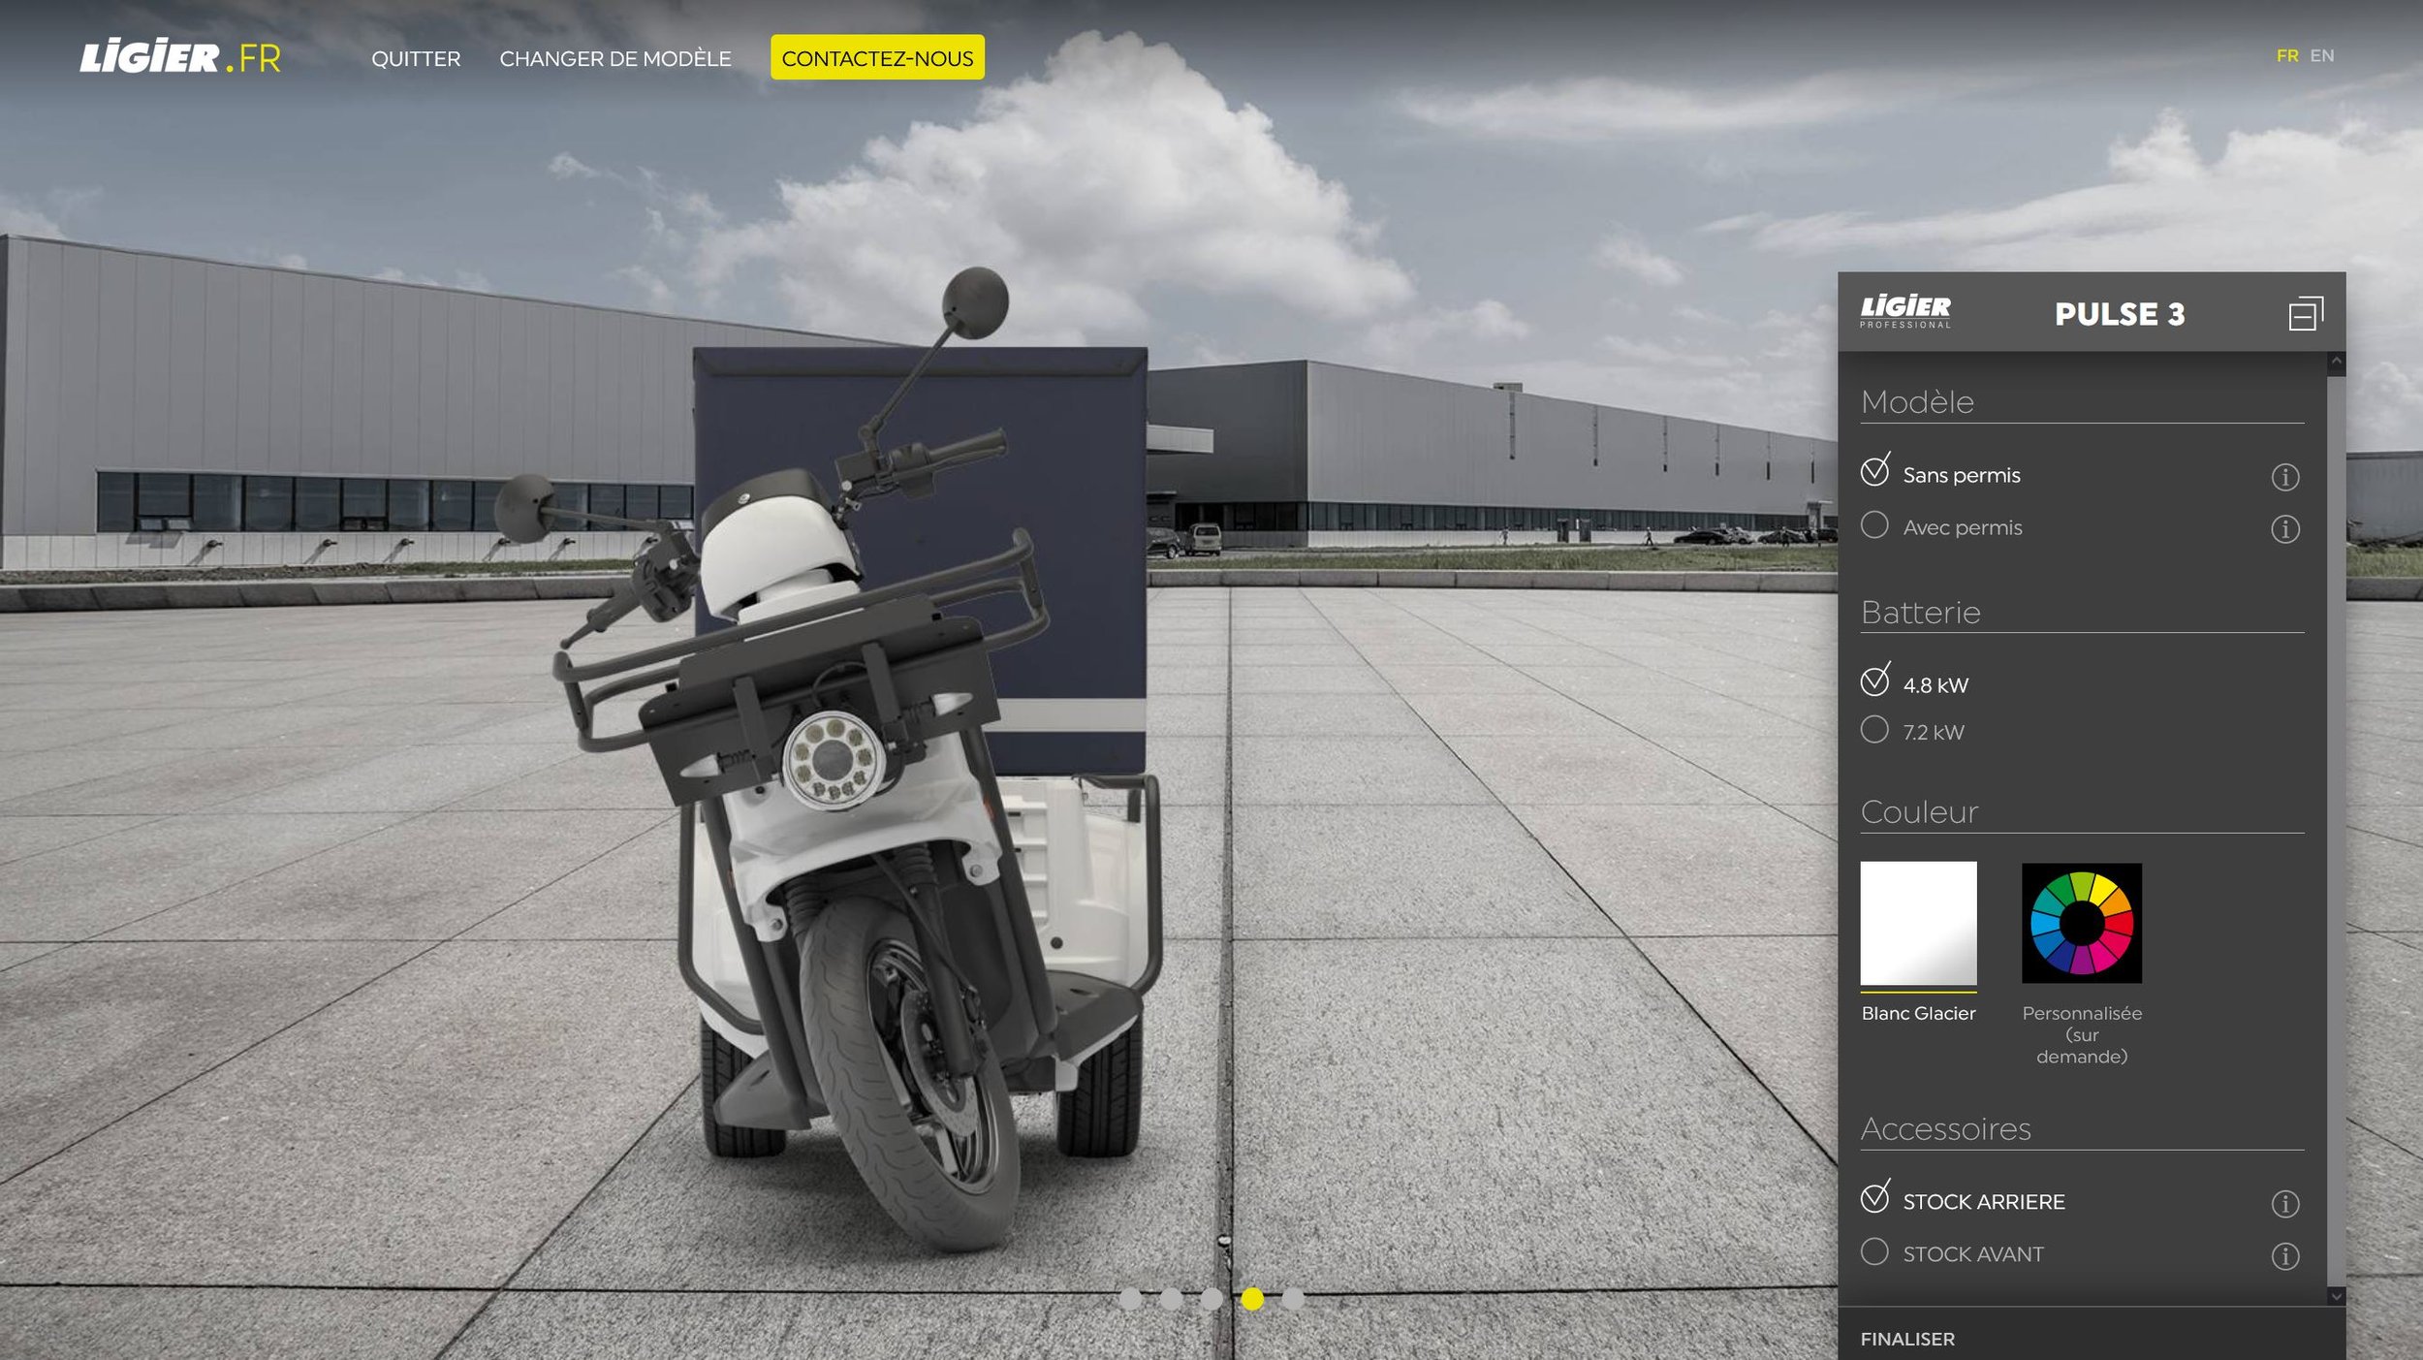The image size is (2423, 1360).
Task: Go to second vehicle view dot
Action: tap(1171, 1298)
